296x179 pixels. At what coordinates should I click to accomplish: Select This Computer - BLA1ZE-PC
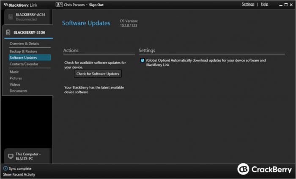tap(28, 156)
